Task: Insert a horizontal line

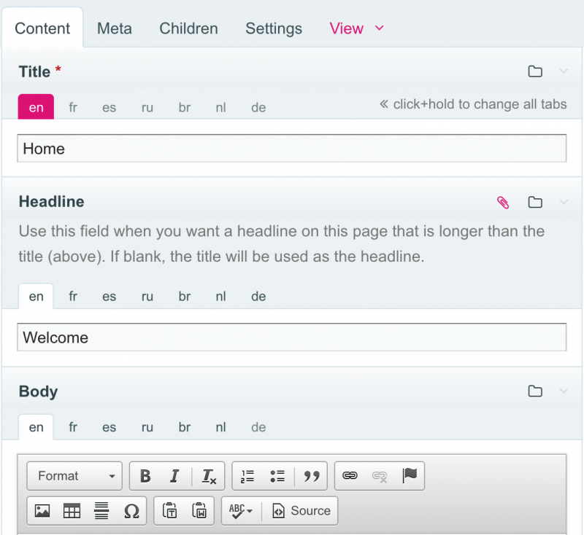Action: point(101,511)
